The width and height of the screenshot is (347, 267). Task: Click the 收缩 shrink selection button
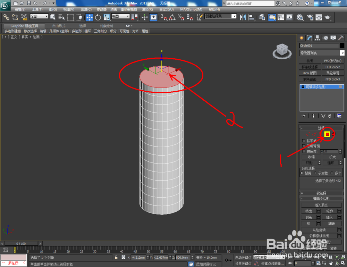(x=311, y=157)
